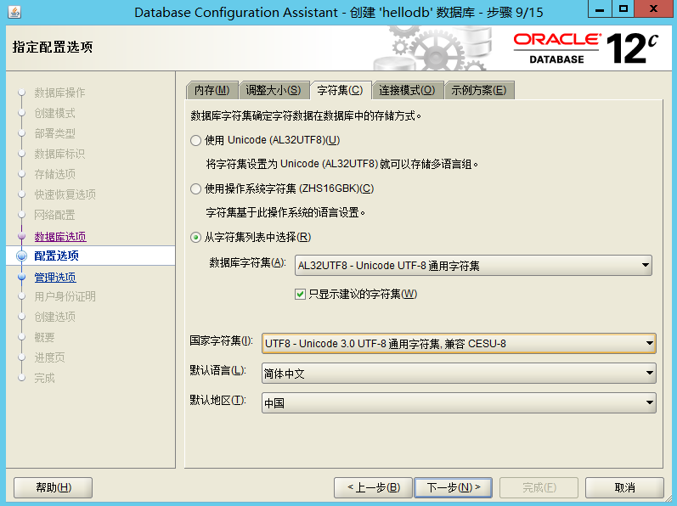
Task: Click the Oracle Database 12c logo
Action: [x=585, y=48]
